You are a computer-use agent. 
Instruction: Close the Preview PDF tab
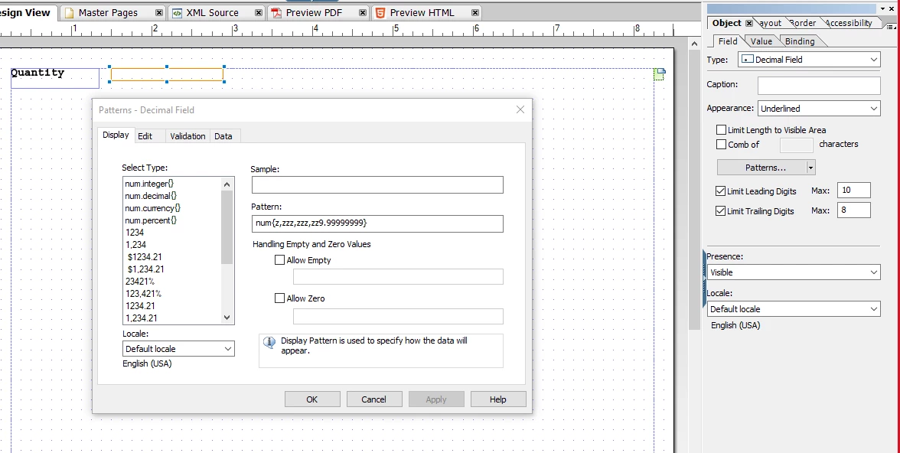click(363, 13)
